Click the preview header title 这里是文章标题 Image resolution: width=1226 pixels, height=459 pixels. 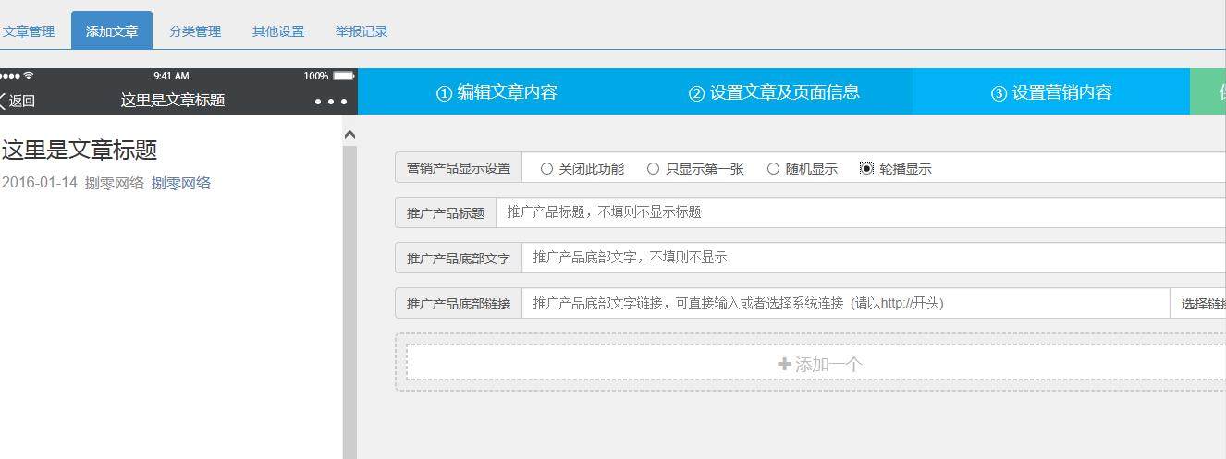pos(173,100)
